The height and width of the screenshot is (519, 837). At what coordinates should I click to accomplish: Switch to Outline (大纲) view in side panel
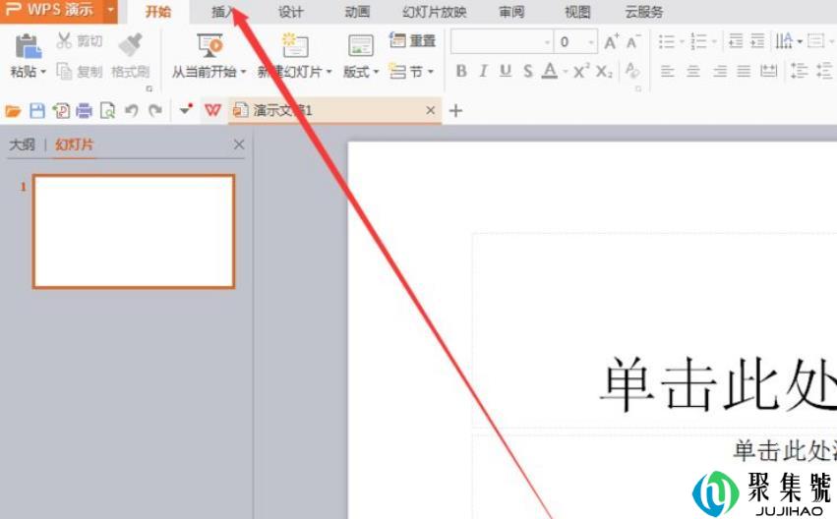pyautogui.click(x=22, y=144)
